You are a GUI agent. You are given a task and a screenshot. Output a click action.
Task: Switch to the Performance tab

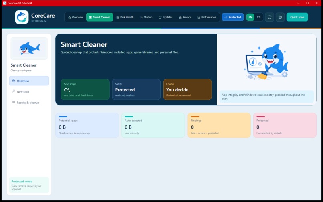pyautogui.click(x=207, y=17)
